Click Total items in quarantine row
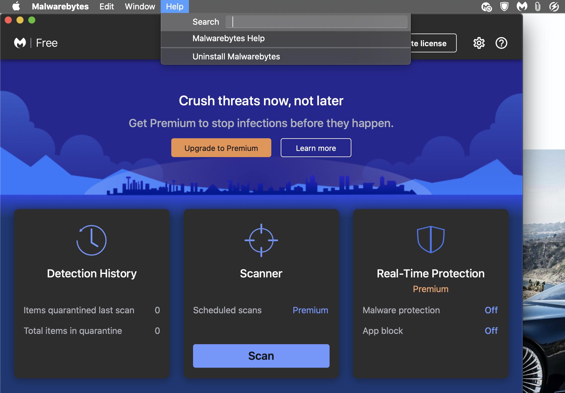 coord(92,331)
